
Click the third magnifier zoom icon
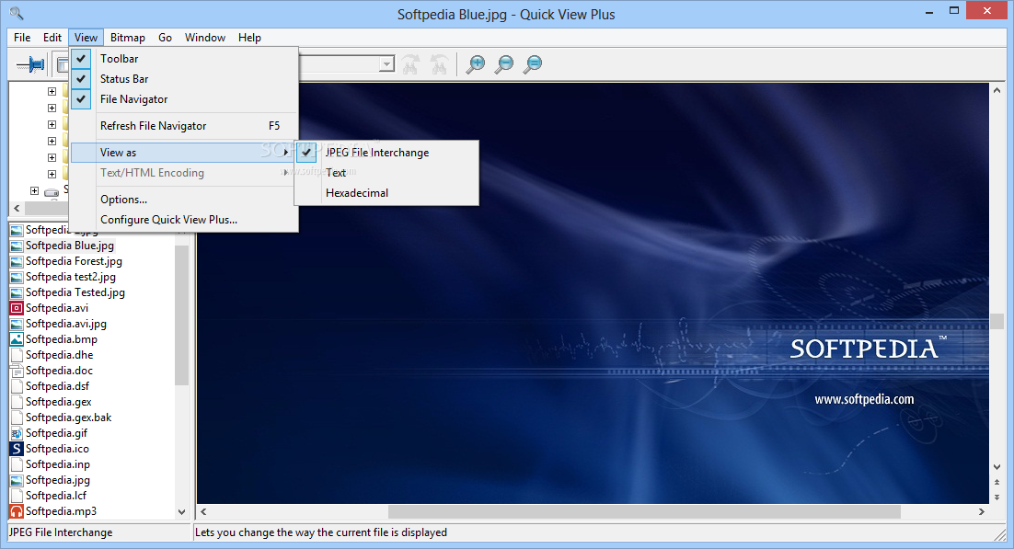tap(532, 64)
